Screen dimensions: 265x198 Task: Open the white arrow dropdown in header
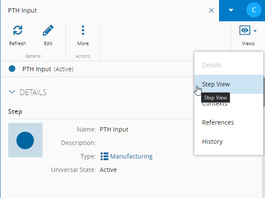coord(231,10)
